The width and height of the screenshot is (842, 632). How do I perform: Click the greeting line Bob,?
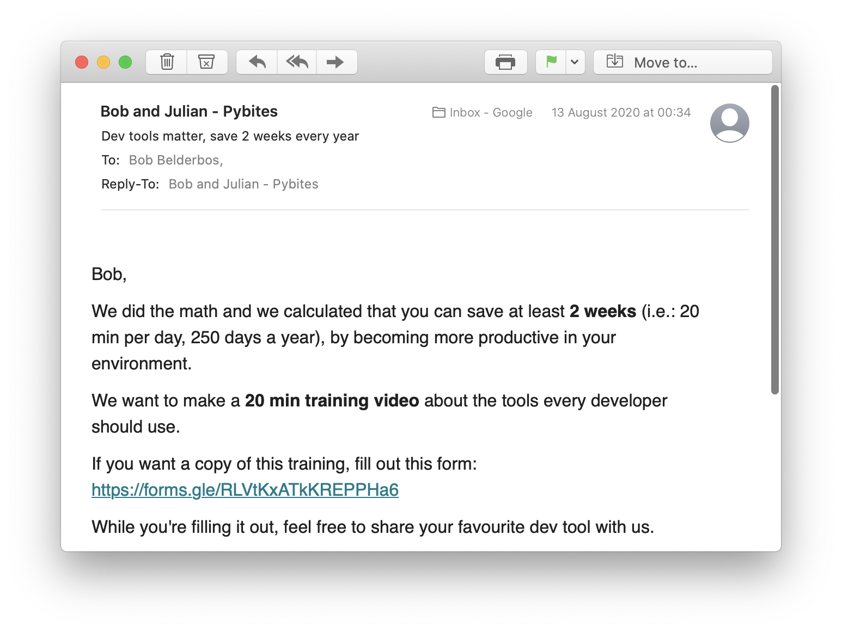pyautogui.click(x=109, y=274)
